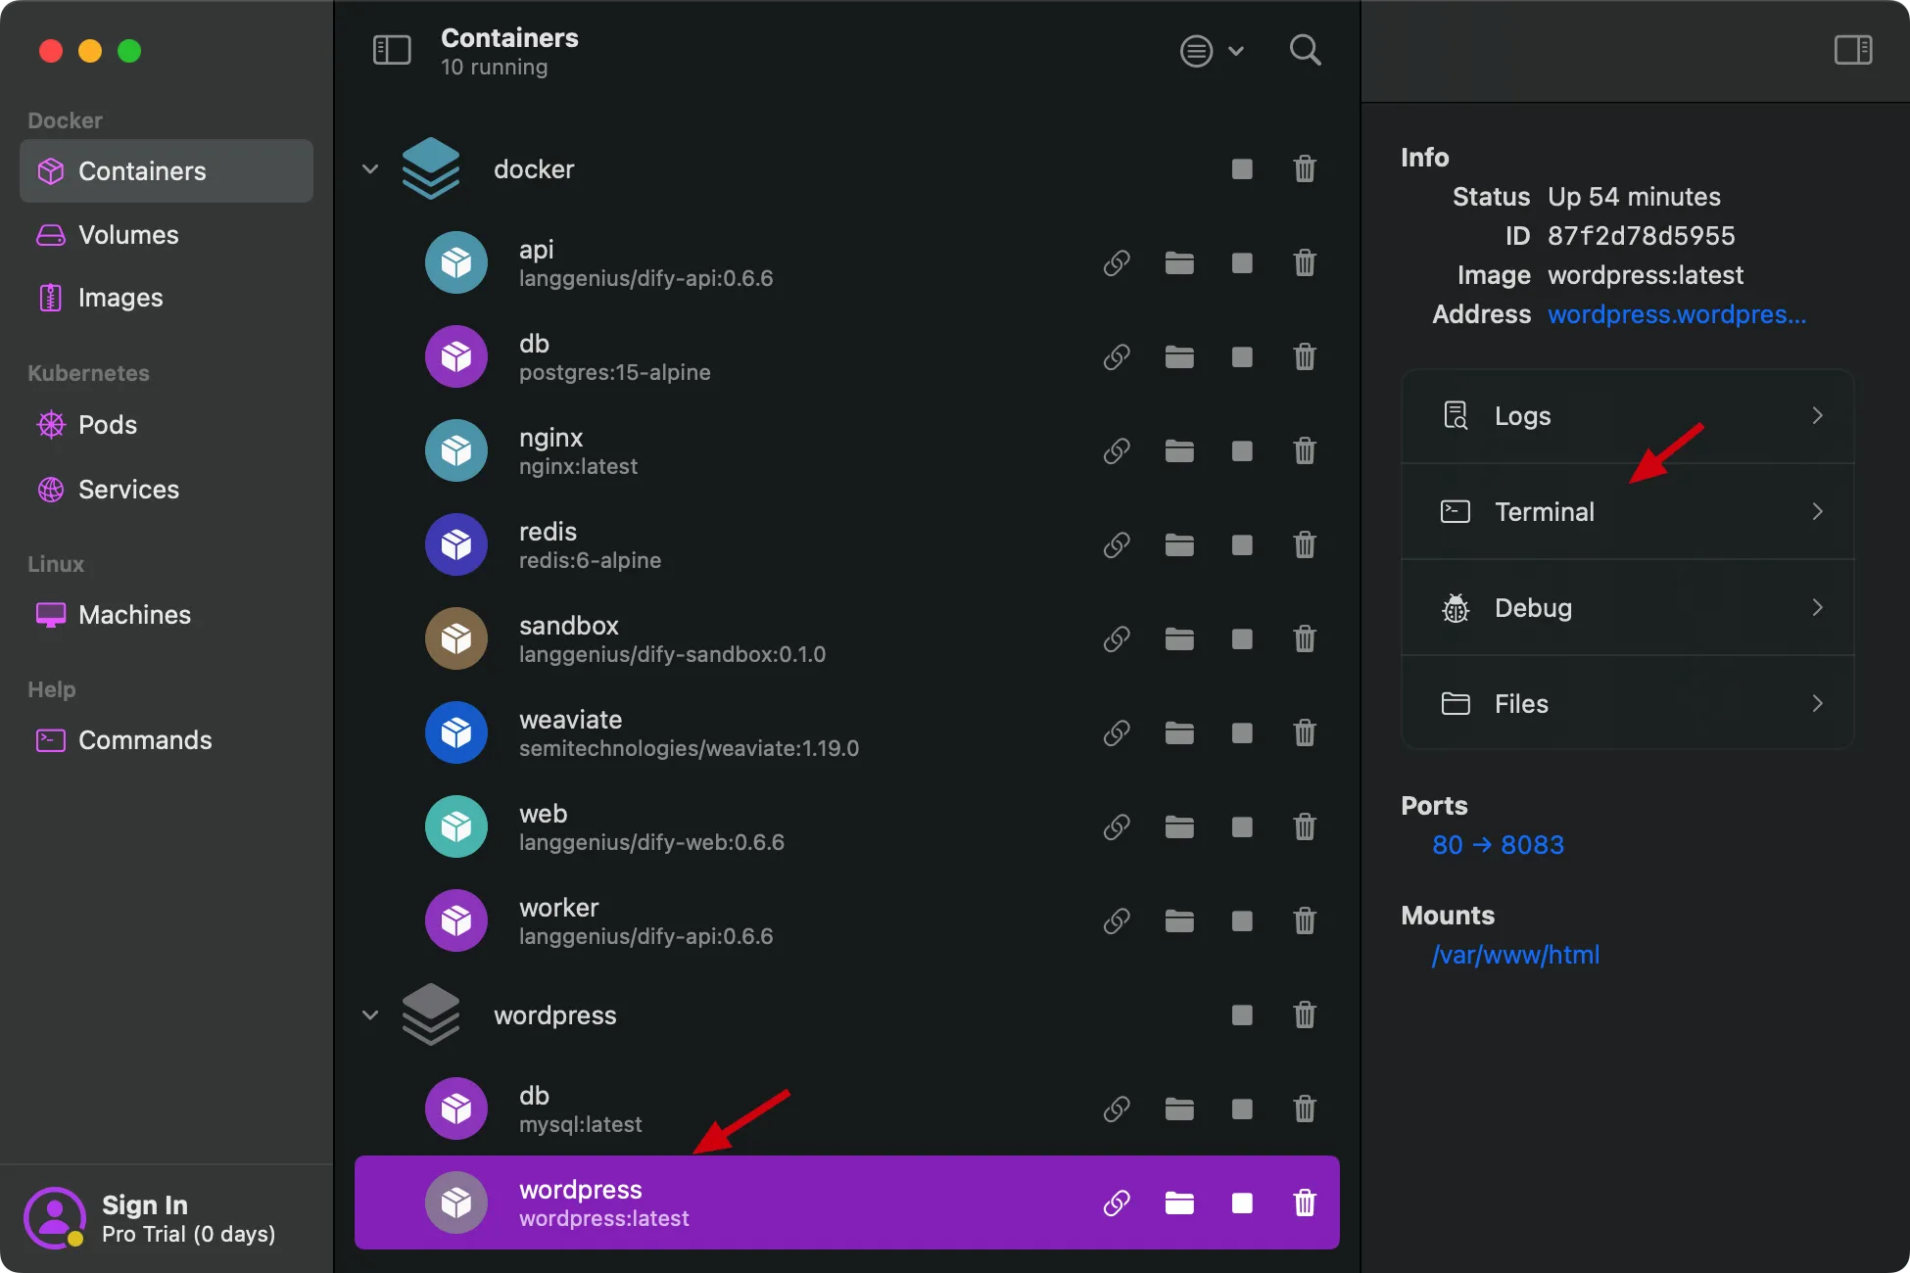Open Terminal for wordpress container
Viewport: 1910px width, 1273px height.
(1628, 512)
